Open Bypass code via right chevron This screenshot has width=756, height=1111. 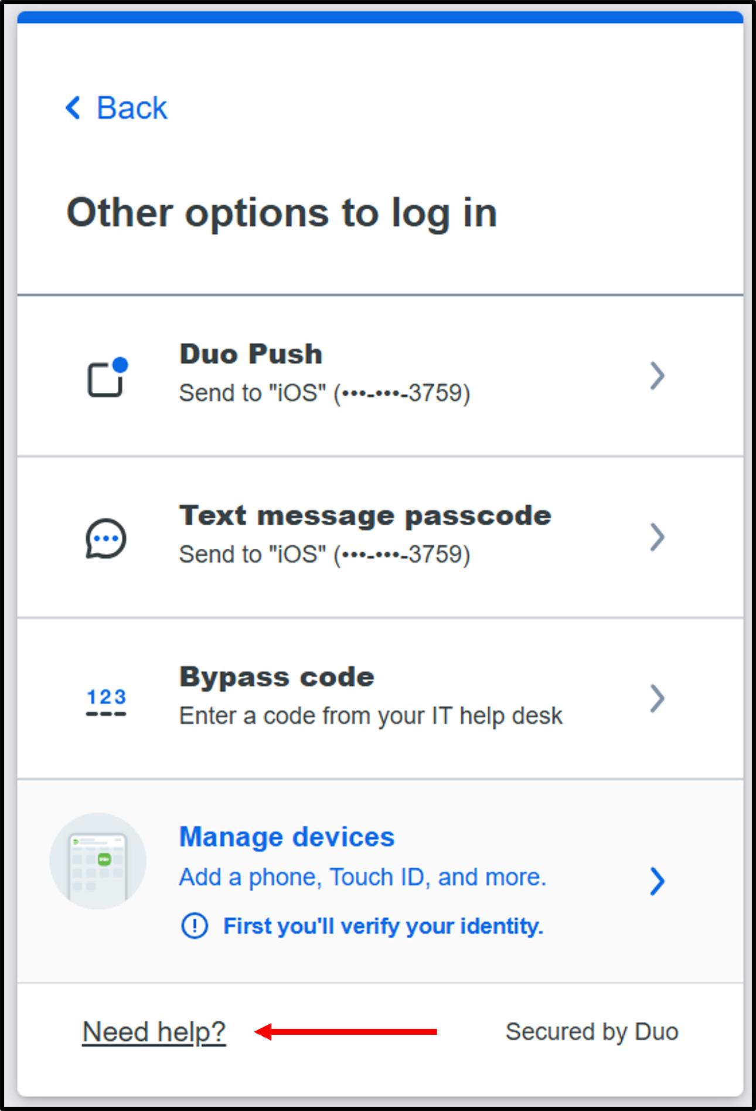point(658,698)
